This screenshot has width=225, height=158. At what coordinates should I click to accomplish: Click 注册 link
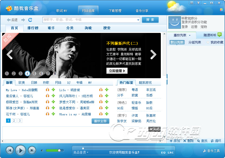pyautogui.click(x=194, y=27)
